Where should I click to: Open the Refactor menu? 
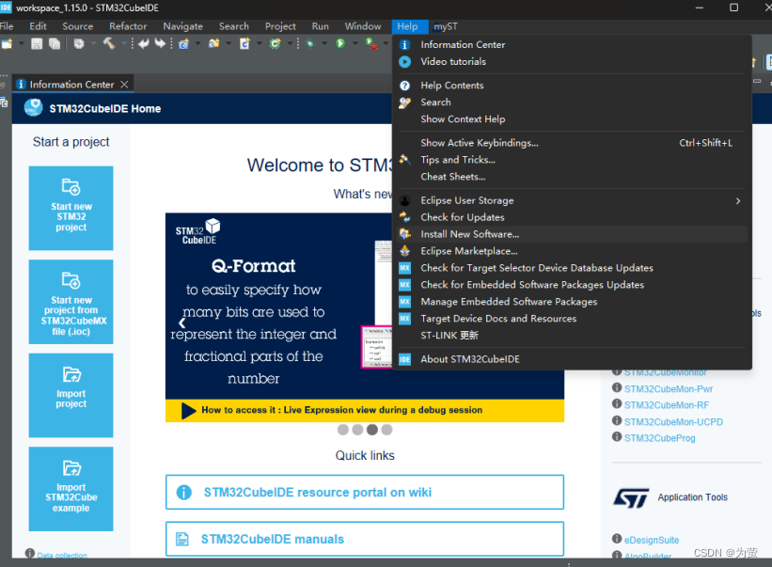(128, 26)
